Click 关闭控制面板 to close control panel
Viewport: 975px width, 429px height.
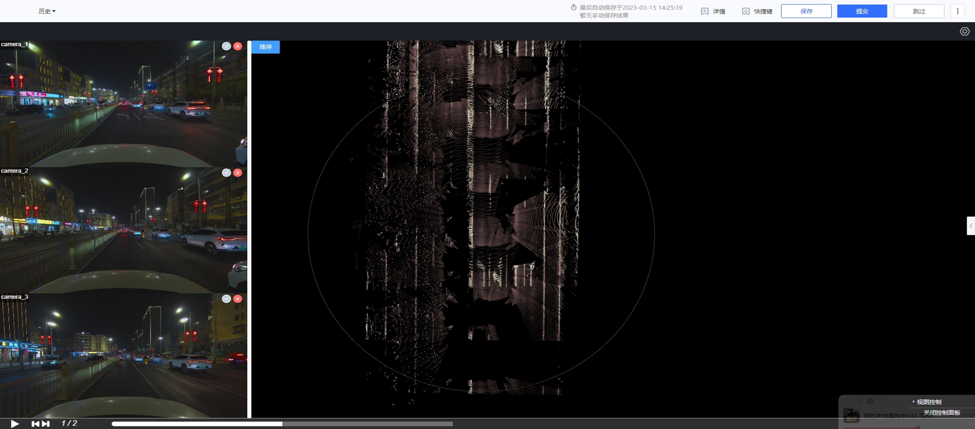click(x=941, y=413)
